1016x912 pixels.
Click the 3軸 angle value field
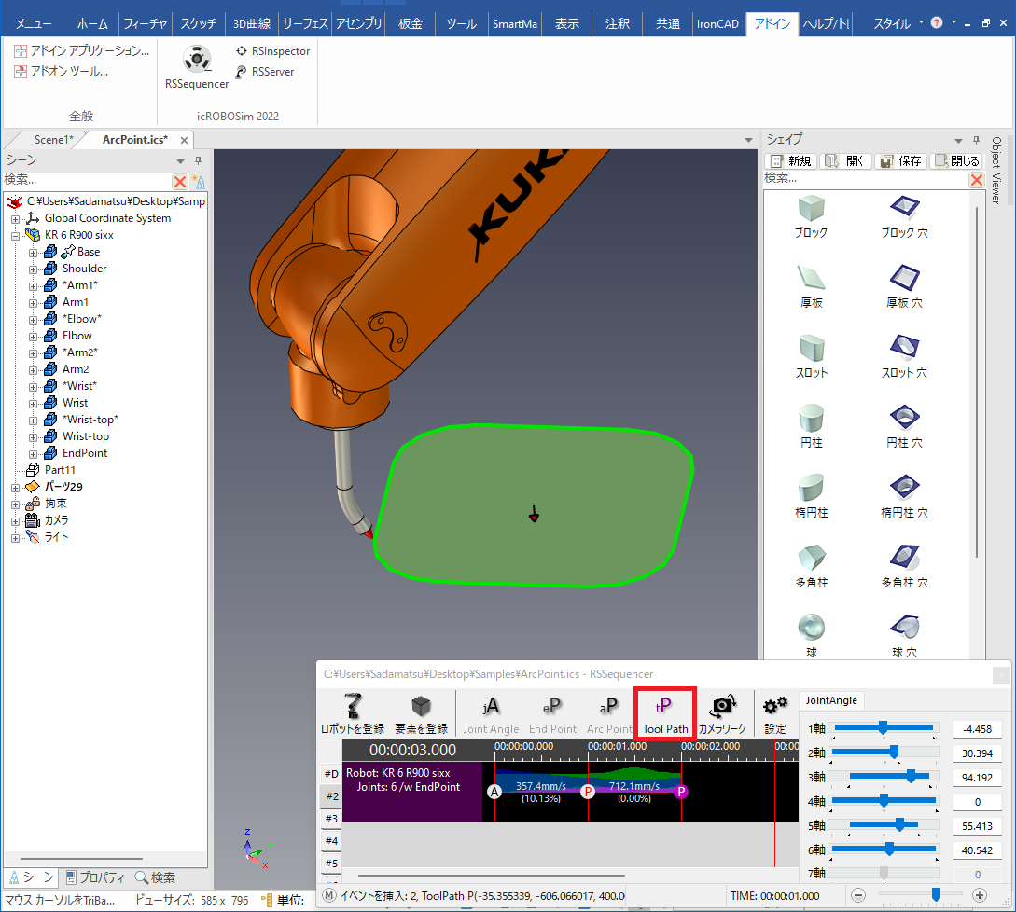[x=977, y=777]
